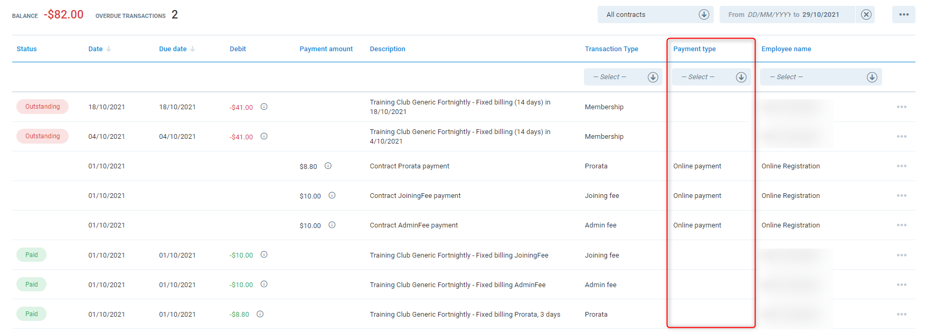Click info icon next to -$8.80 debit
Screen dimensions: 926x332
point(260,314)
